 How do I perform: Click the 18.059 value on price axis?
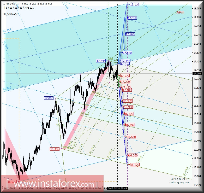point(197,9)
